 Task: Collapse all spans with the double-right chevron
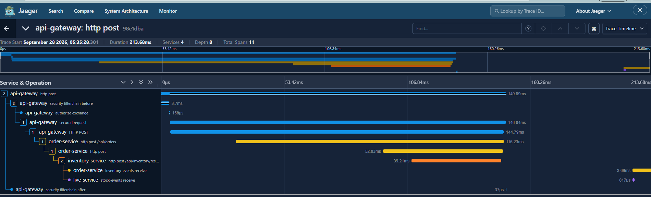tap(150, 82)
